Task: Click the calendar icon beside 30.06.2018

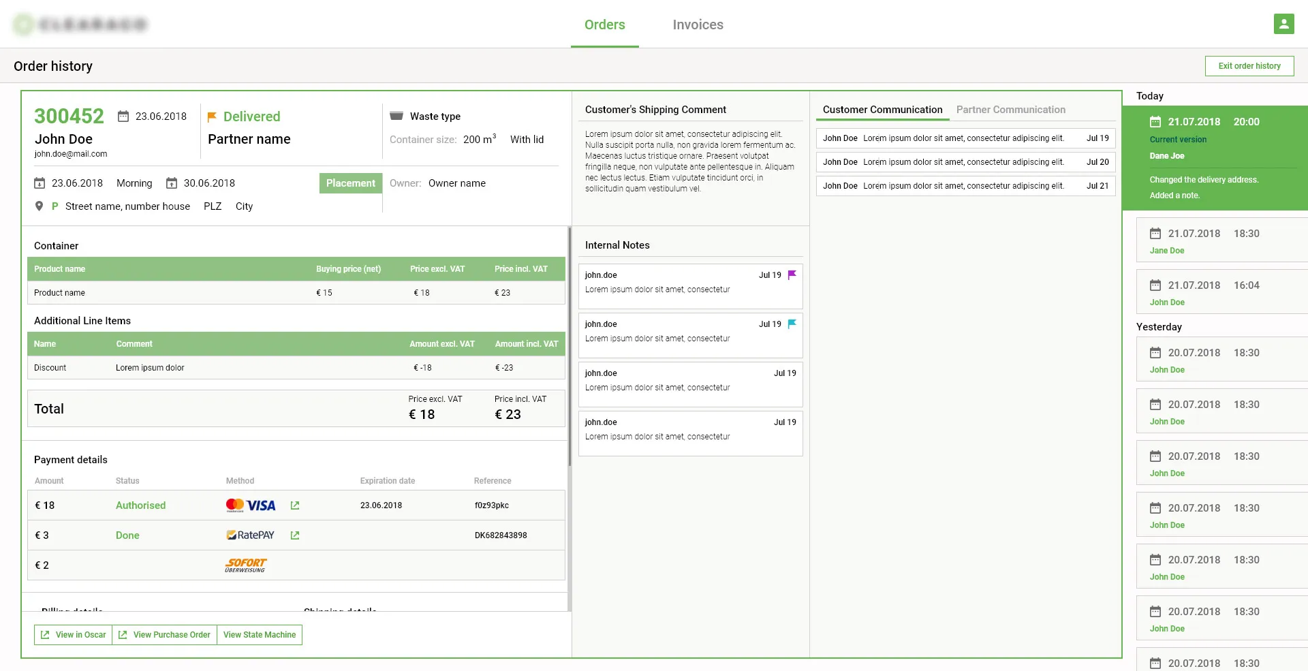Action: point(172,183)
